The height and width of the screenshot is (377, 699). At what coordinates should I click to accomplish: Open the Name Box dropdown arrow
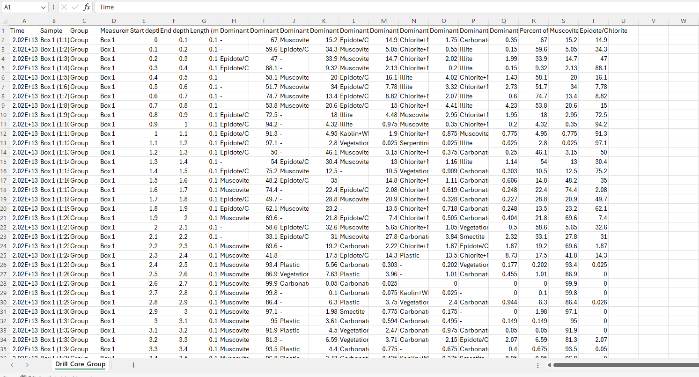44,7
